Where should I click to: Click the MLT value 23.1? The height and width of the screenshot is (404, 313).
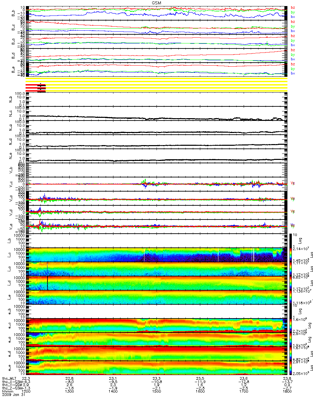point(113,379)
